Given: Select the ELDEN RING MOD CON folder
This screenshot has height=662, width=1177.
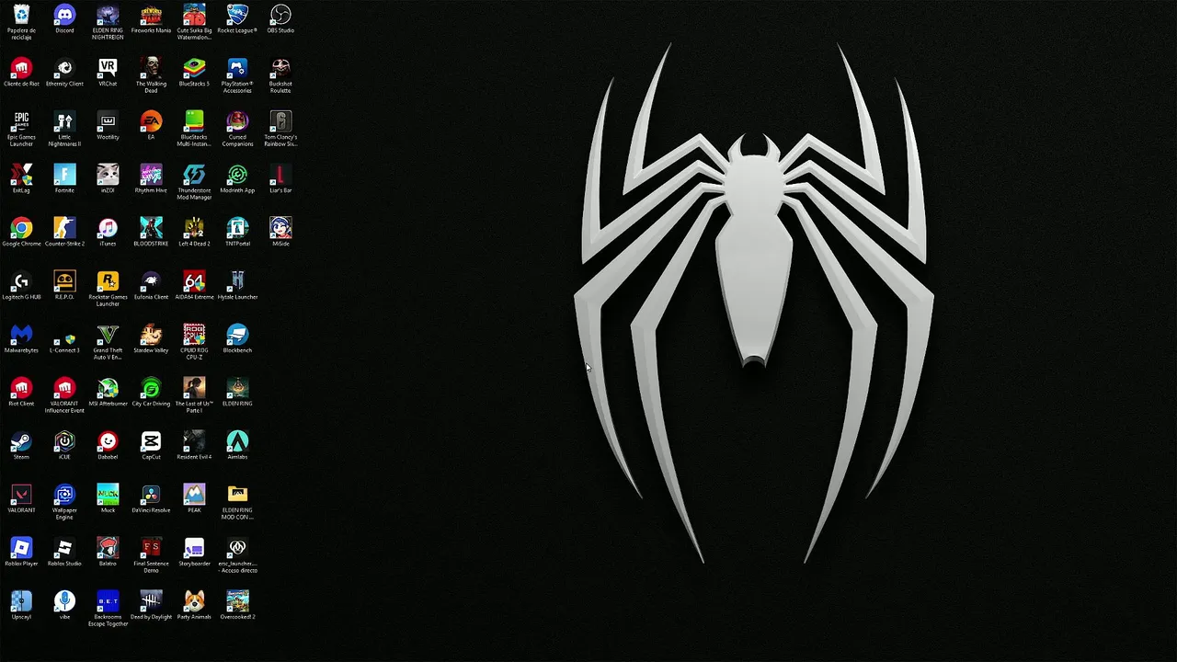Looking at the screenshot, I should (237, 496).
